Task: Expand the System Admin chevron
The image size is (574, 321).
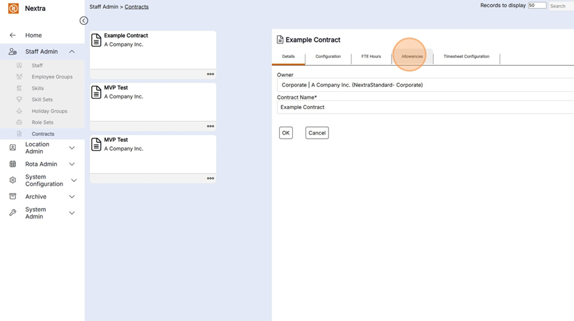Action: (x=71, y=213)
